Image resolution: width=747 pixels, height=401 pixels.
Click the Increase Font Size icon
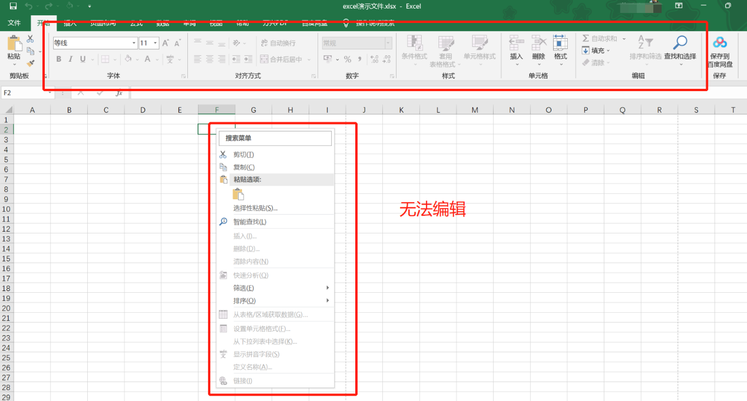pos(166,43)
